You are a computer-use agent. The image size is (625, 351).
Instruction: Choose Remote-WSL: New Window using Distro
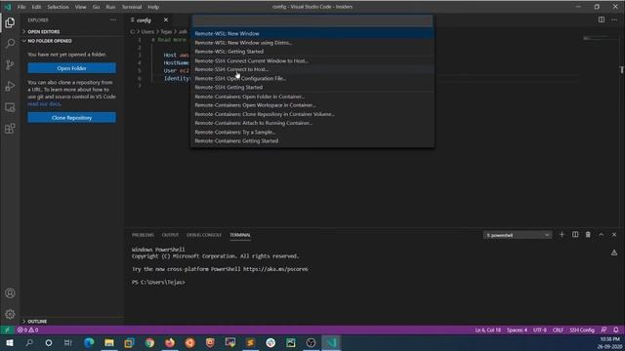click(312, 43)
